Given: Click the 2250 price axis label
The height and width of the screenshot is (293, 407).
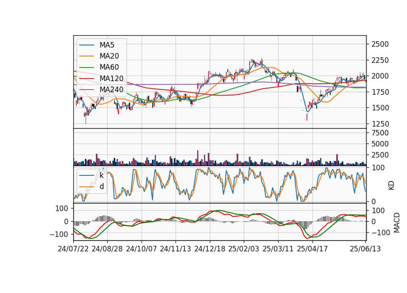Looking at the screenshot, I should (380, 60).
